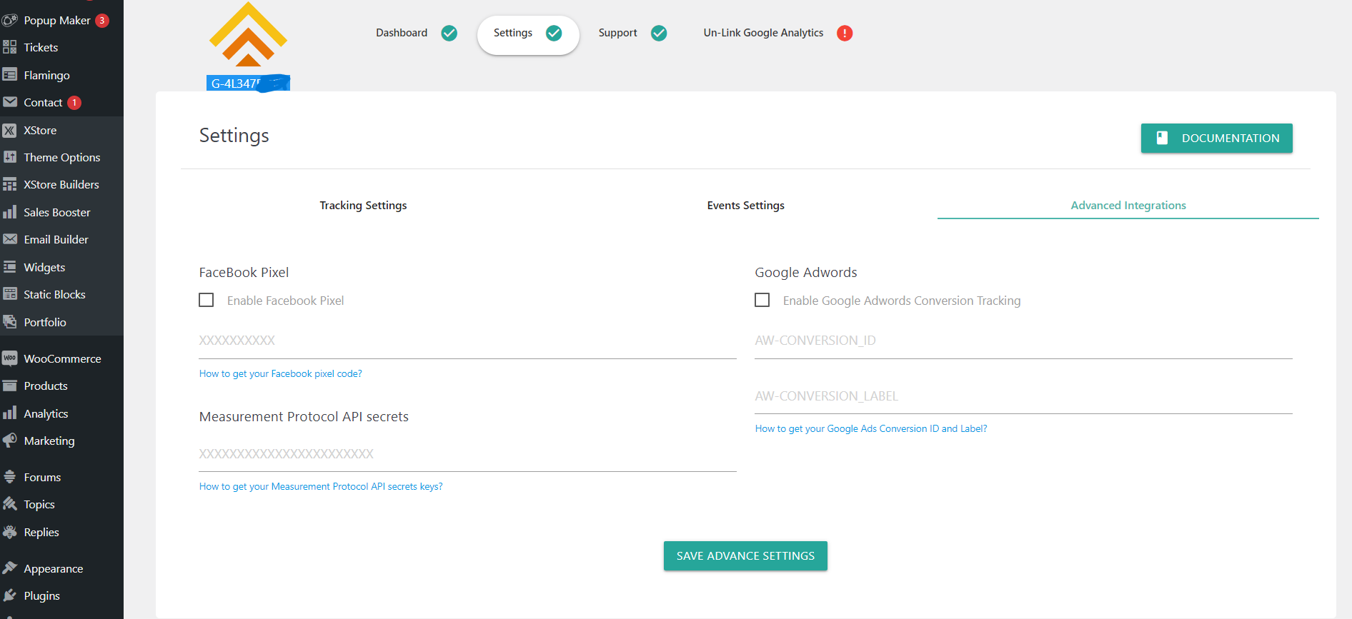Viewport: 1352px width, 619px height.
Task: Open Google Ads Conversion ID and Label help link
Action: [x=871, y=428]
